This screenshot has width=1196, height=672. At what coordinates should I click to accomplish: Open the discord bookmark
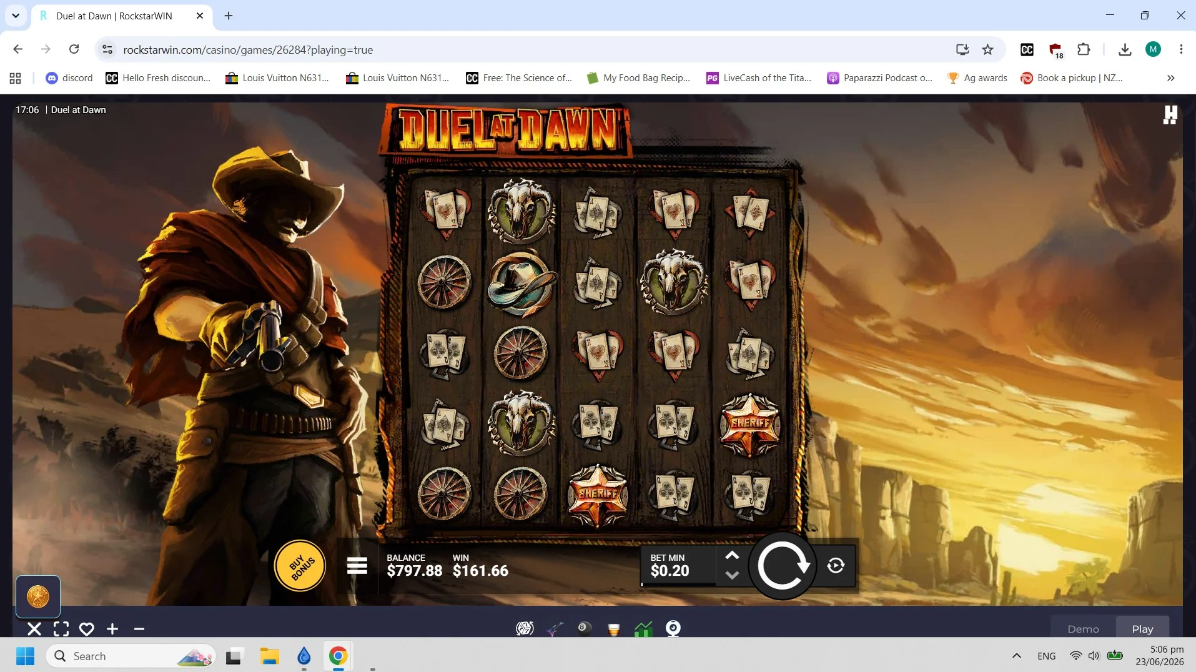69,78
